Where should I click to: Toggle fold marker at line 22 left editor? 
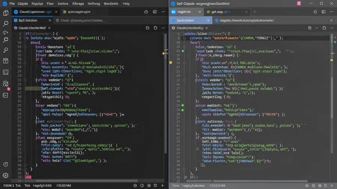[25, 80]
